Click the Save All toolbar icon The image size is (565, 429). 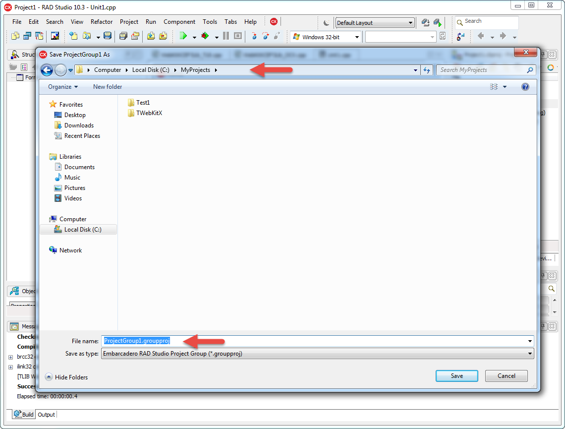point(123,36)
